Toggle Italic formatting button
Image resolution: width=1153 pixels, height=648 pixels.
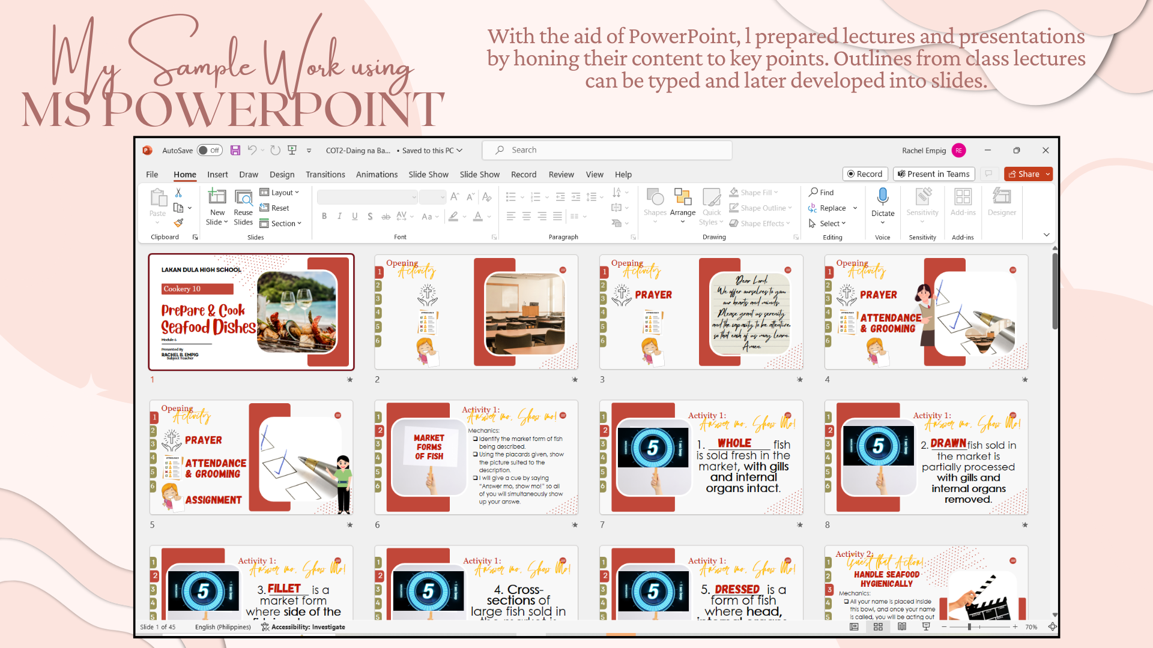click(x=339, y=217)
